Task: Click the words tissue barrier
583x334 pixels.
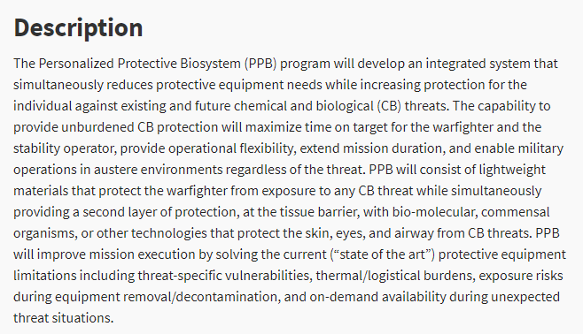Action: tap(318, 212)
